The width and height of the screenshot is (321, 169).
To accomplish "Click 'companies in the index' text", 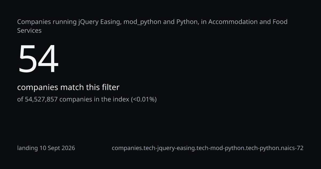I will (94, 99).
